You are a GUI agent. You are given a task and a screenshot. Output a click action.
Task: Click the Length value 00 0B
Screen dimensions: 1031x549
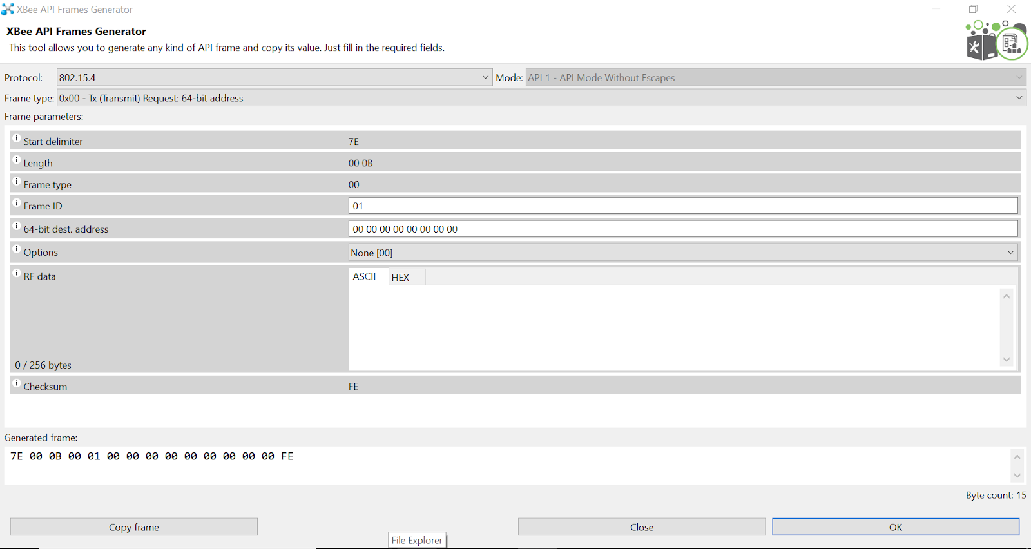tap(361, 163)
